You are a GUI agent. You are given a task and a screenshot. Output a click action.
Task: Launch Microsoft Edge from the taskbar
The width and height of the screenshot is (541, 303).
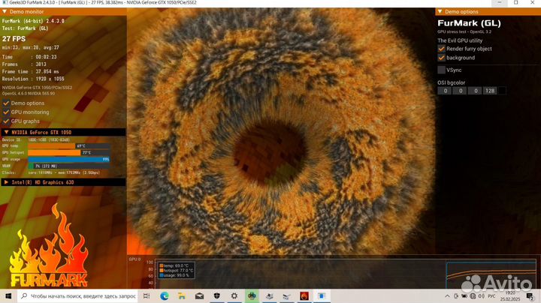(165, 295)
